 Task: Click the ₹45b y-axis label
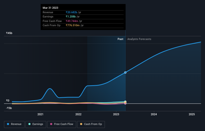(9, 33)
